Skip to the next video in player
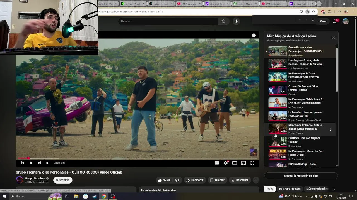This screenshot has width=357, height=200. point(39,163)
